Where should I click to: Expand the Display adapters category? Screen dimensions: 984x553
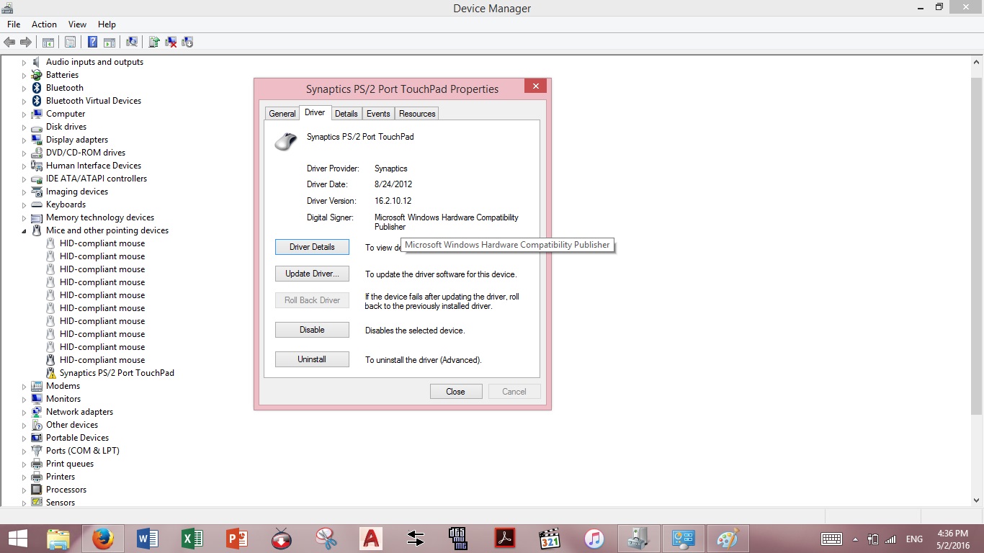[24, 139]
